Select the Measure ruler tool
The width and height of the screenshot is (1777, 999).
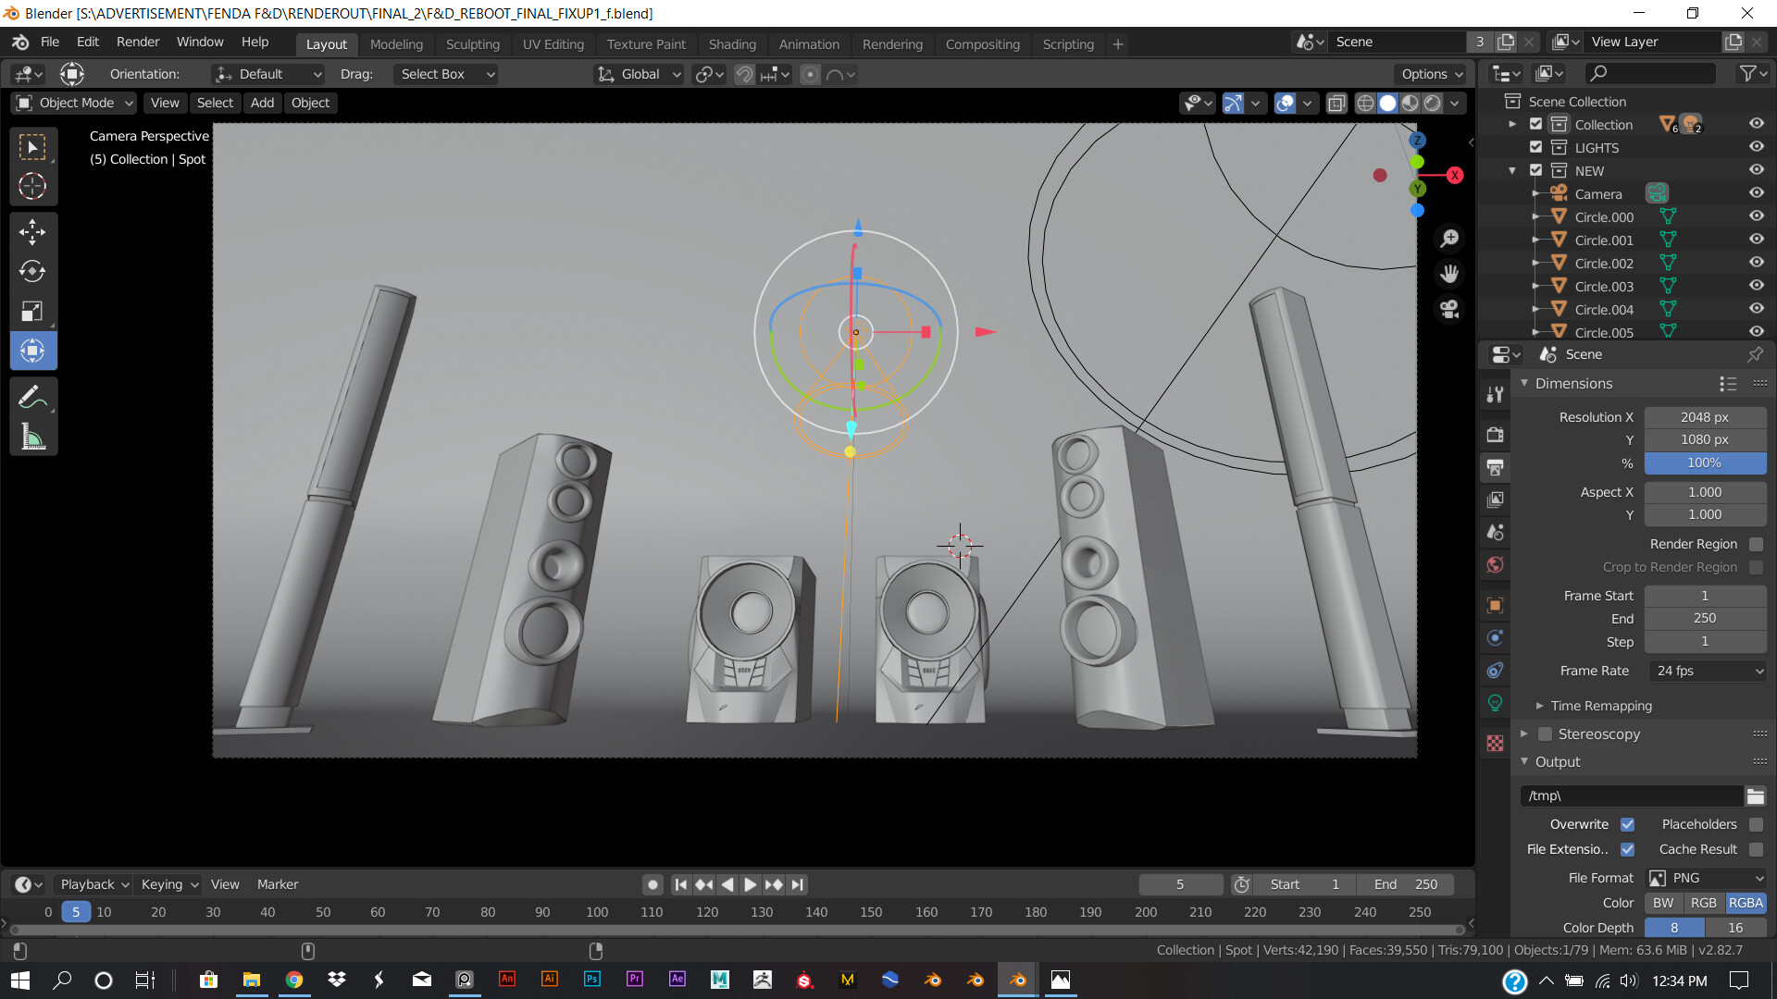click(32, 438)
